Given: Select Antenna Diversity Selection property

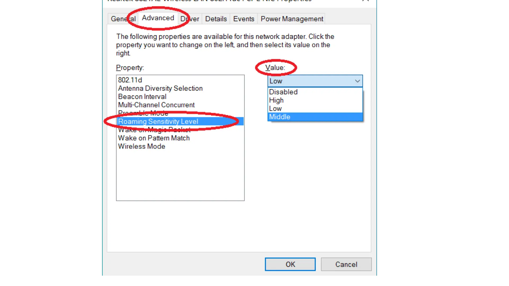Looking at the screenshot, I should (x=160, y=88).
